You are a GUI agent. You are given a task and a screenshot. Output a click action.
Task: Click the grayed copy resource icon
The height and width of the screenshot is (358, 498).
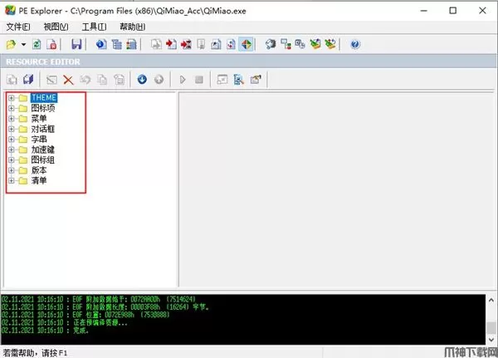point(102,80)
